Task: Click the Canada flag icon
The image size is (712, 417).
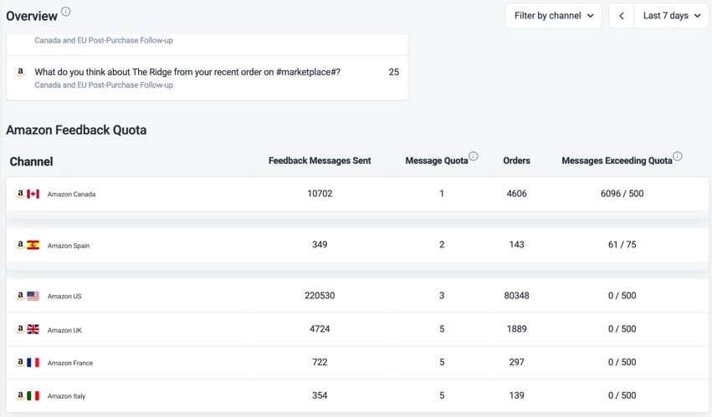Action: click(33, 194)
